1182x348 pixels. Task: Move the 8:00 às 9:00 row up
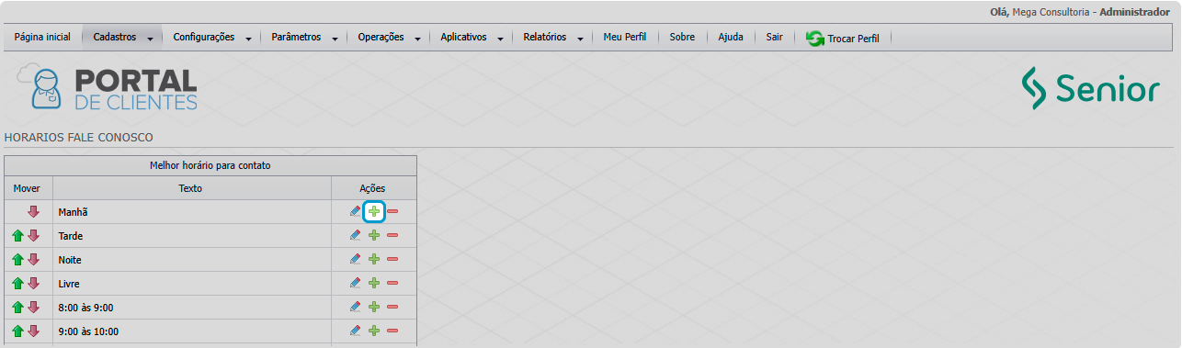tap(17, 308)
